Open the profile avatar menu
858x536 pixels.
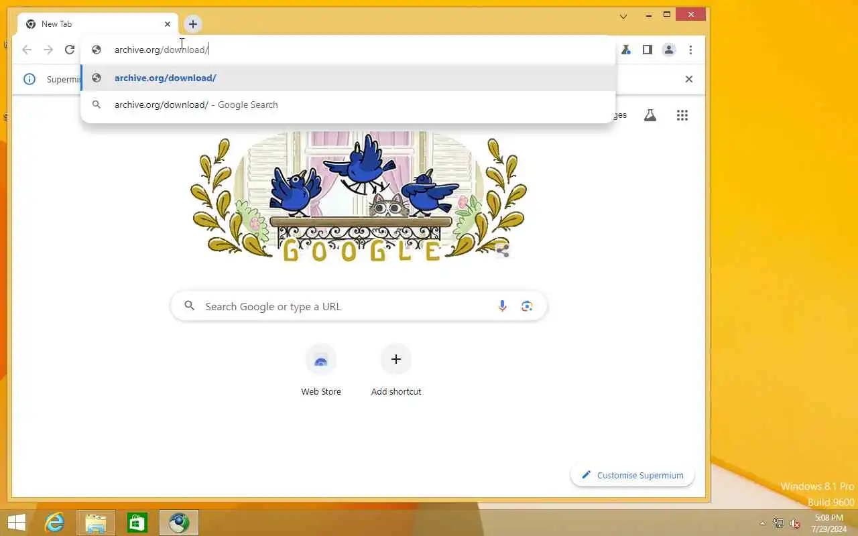tap(669, 50)
